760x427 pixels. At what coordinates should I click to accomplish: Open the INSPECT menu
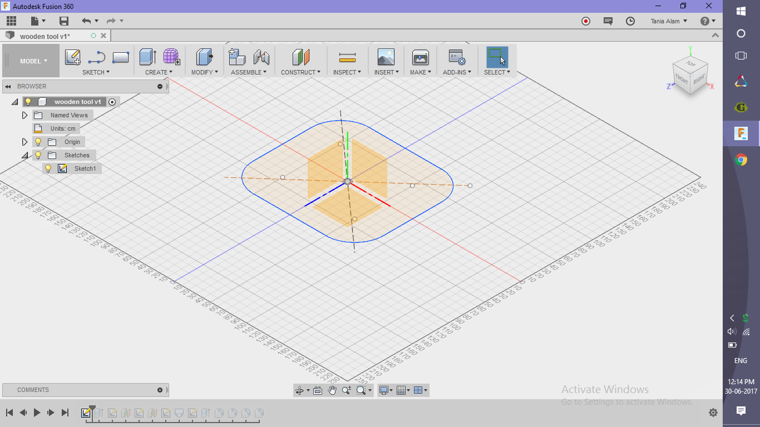[347, 72]
